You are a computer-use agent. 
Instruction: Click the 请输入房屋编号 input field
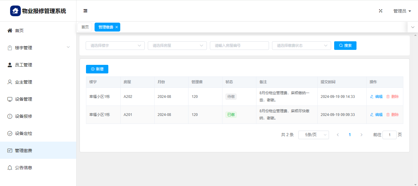click(x=239, y=46)
